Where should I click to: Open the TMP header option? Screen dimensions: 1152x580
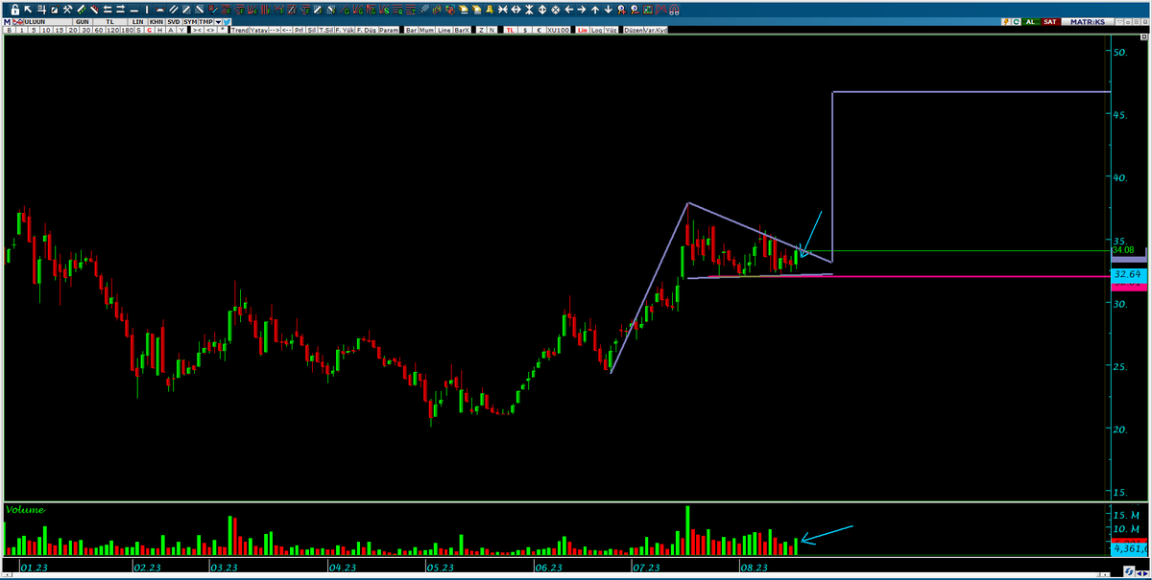(205, 21)
